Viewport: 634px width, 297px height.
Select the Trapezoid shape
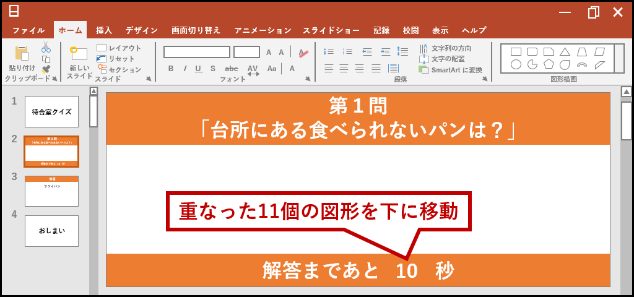tap(582, 52)
